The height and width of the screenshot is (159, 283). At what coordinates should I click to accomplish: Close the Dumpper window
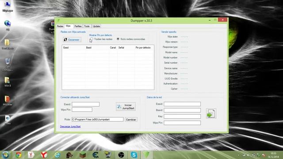tap(222, 19)
